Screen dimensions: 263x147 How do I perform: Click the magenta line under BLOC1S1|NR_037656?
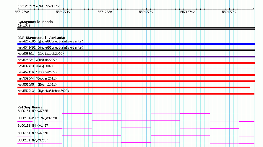[x=136, y=136]
